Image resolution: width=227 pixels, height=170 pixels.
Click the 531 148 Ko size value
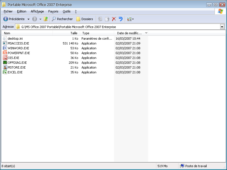point(70,43)
